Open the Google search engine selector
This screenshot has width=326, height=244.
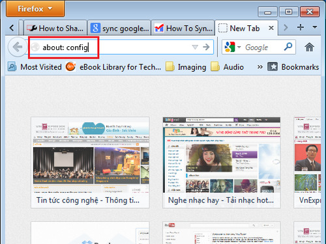click(x=233, y=47)
